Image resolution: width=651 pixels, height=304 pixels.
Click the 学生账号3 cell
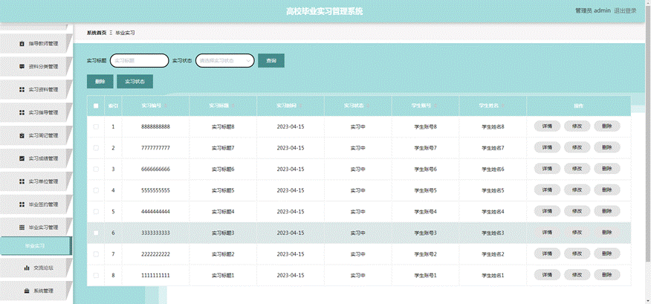coord(426,233)
